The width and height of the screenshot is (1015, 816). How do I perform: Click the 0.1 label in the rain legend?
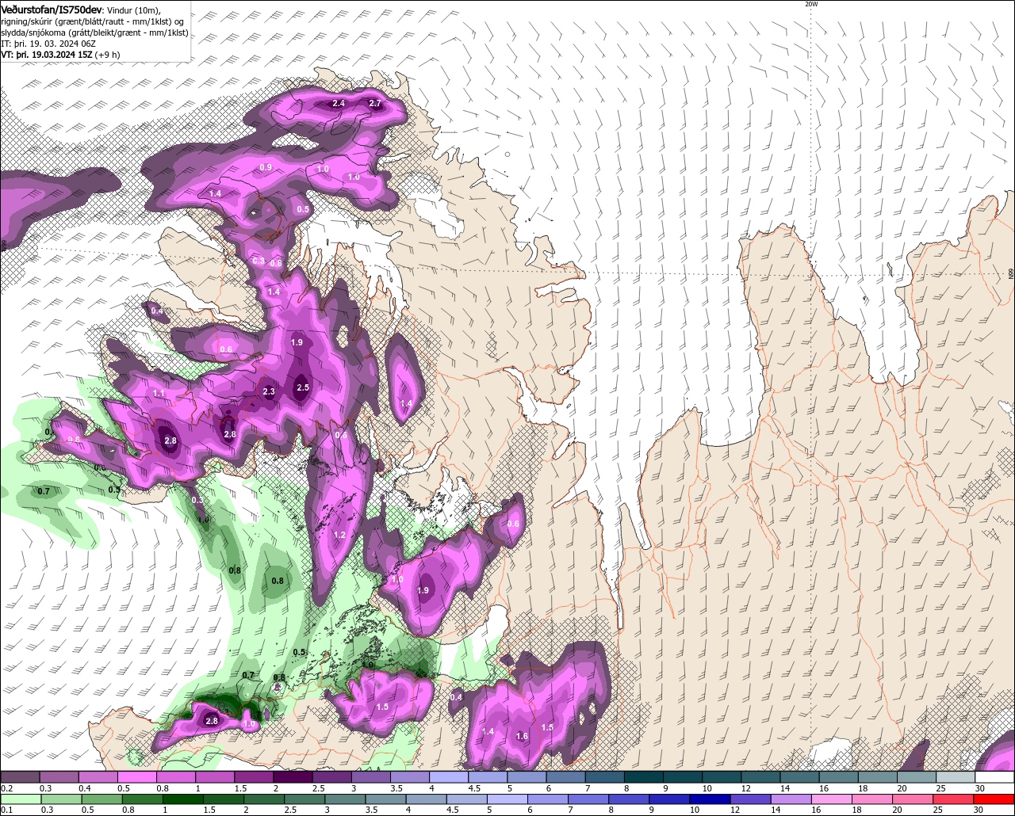[6, 810]
